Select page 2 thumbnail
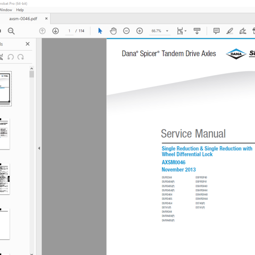This screenshot has height=255, width=255. [x=5, y=134]
